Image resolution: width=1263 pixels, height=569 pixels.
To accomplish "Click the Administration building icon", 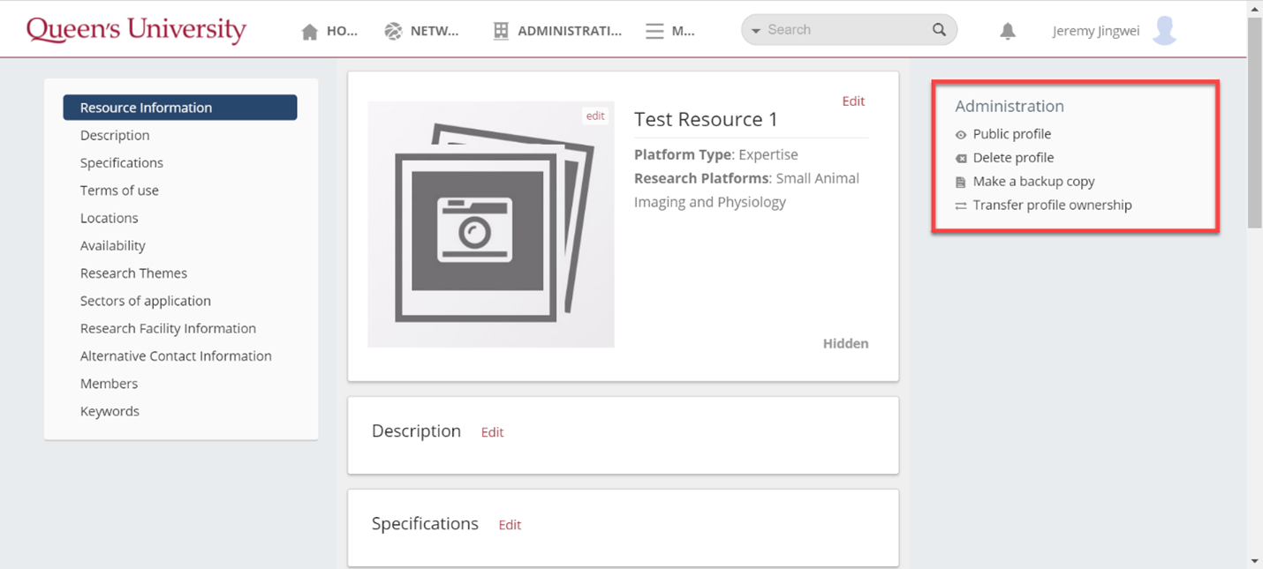I will tap(501, 32).
